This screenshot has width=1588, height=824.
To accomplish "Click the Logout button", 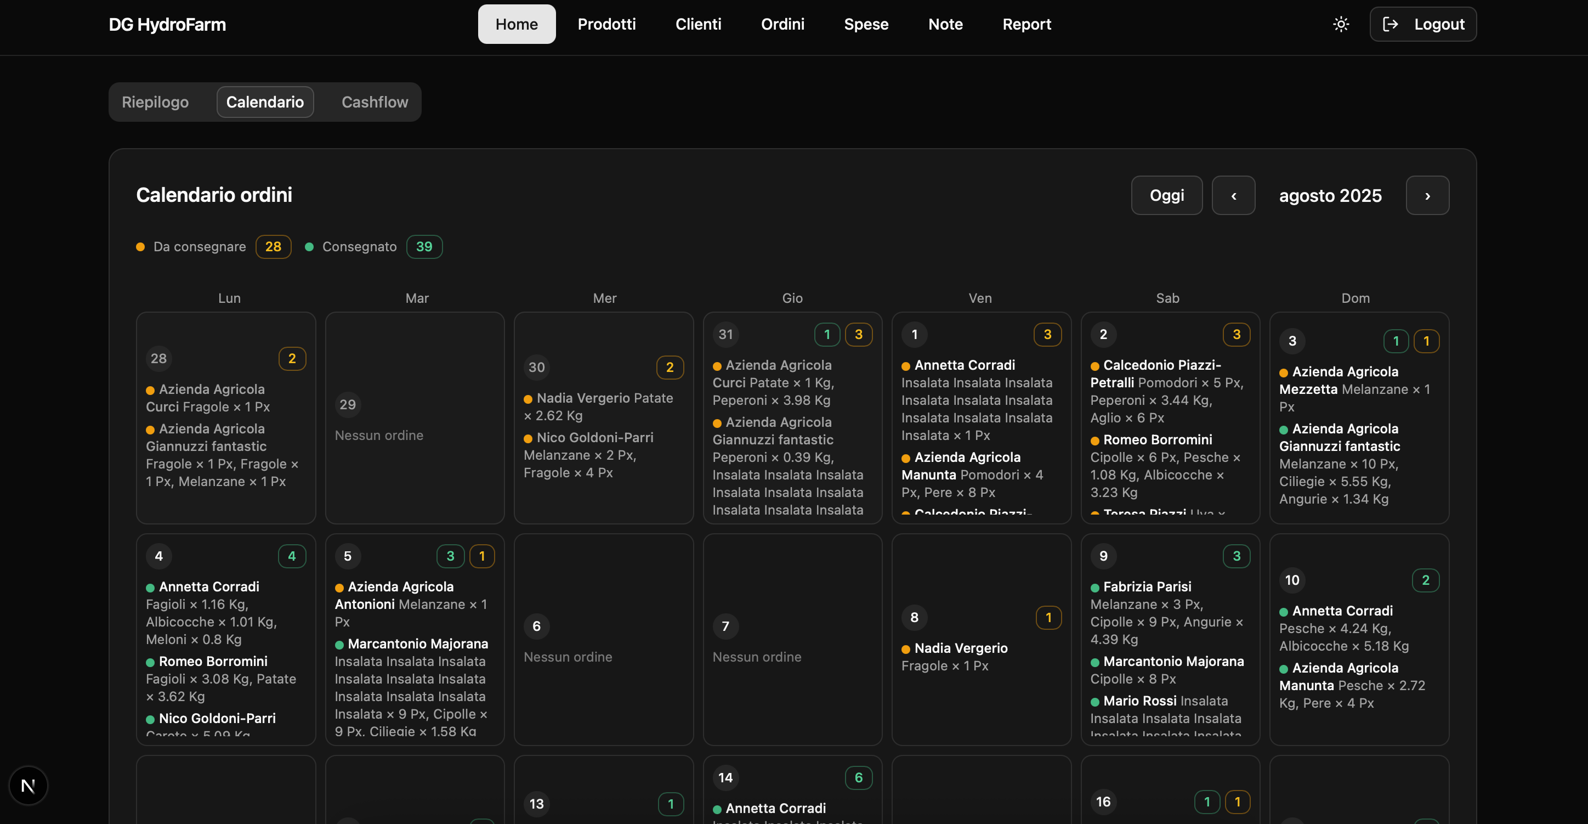I will 1422,24.
